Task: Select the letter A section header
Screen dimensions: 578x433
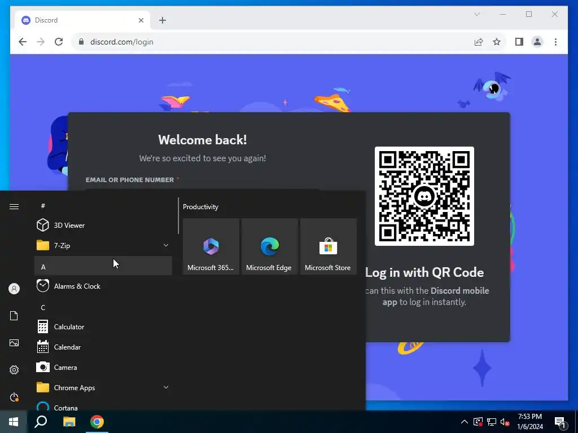Action: pyautogui.click(x=103, y=267)
